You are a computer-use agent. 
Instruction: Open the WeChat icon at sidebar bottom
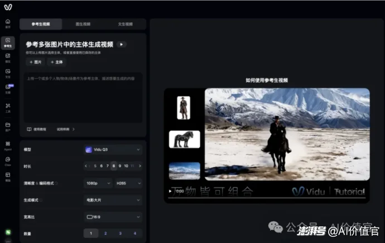(8, 232)
